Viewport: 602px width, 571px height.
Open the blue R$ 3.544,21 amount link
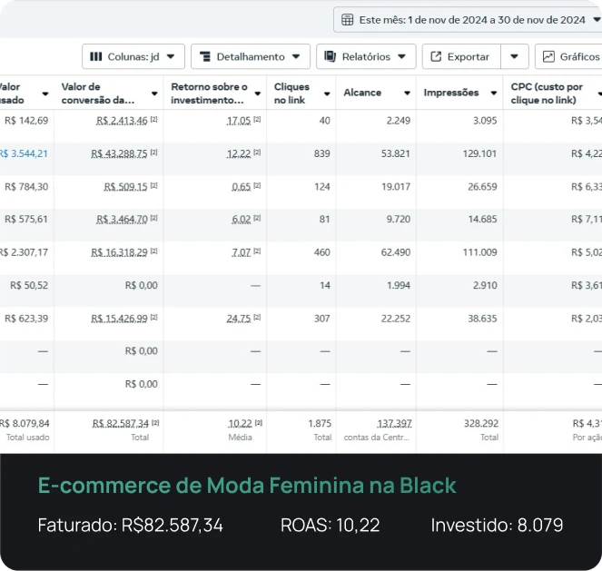(25, 153)
